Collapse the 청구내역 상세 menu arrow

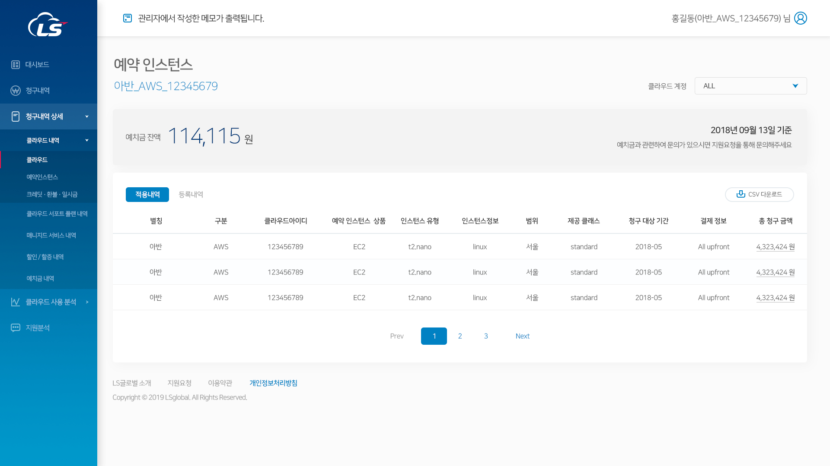tap(87, 116)
